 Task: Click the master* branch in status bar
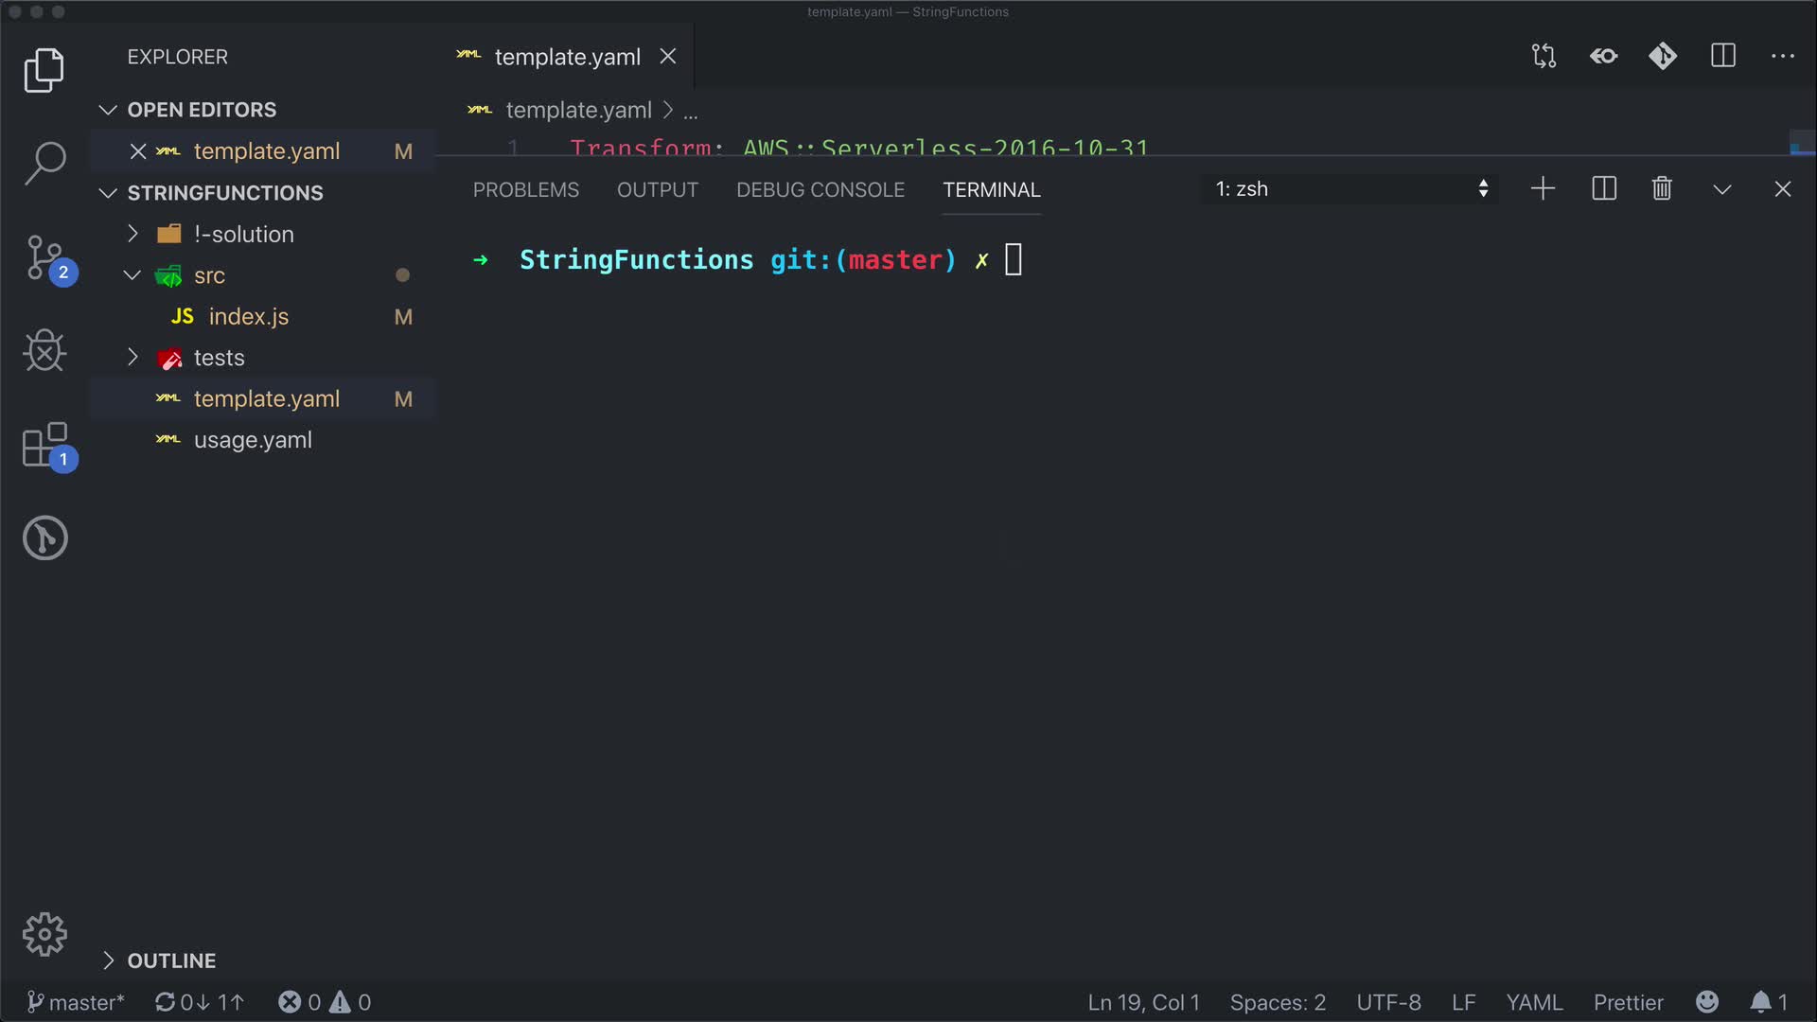point(76,1002)
